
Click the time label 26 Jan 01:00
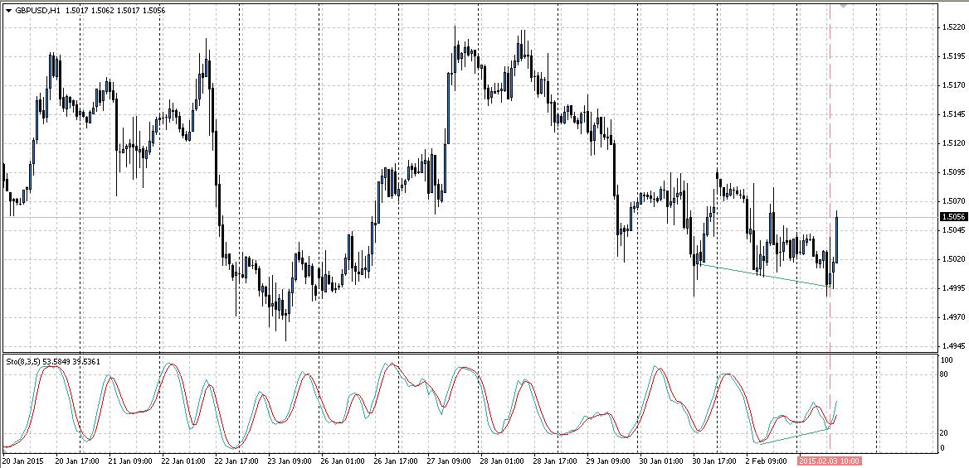point(343,461)
